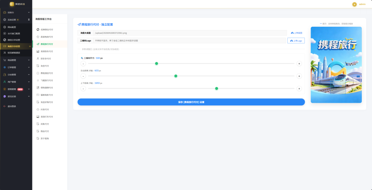Click the 上传底图 upload button
The image size is (372, 190).
point(296,33)
